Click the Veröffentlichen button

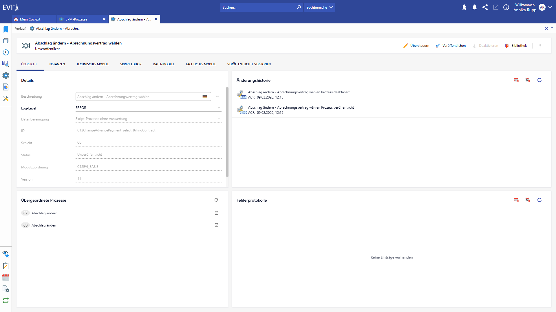click(451, 46)
